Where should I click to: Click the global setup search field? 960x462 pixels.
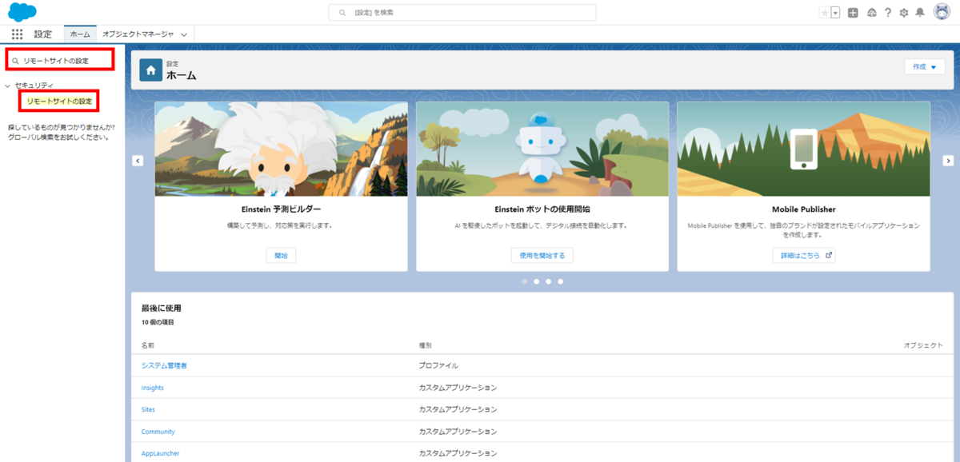[x=462, y=13]
